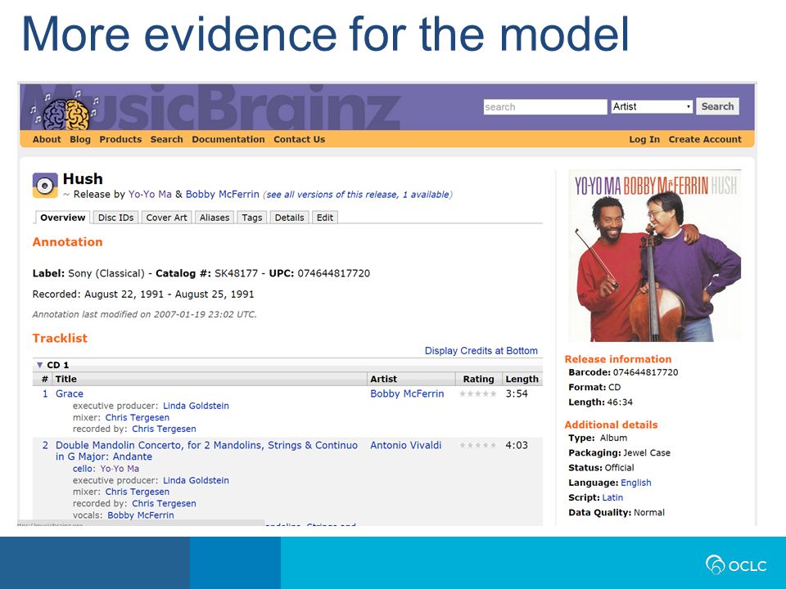Open the Documentation menu item
The height and width of the screenshot is (589, 786).
click(x=228, y=139)
